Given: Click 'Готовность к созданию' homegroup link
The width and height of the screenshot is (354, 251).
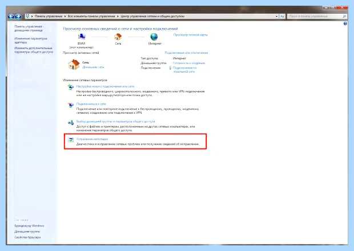Looking at the screenshot, I should (189, 63).
